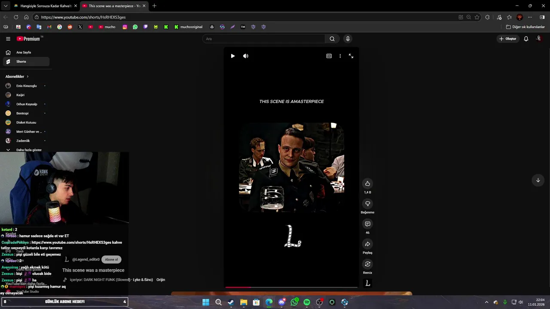This screenshot has width=550, height=309.
Task: Open the Gmail bookmark icon
Action: 49,27
